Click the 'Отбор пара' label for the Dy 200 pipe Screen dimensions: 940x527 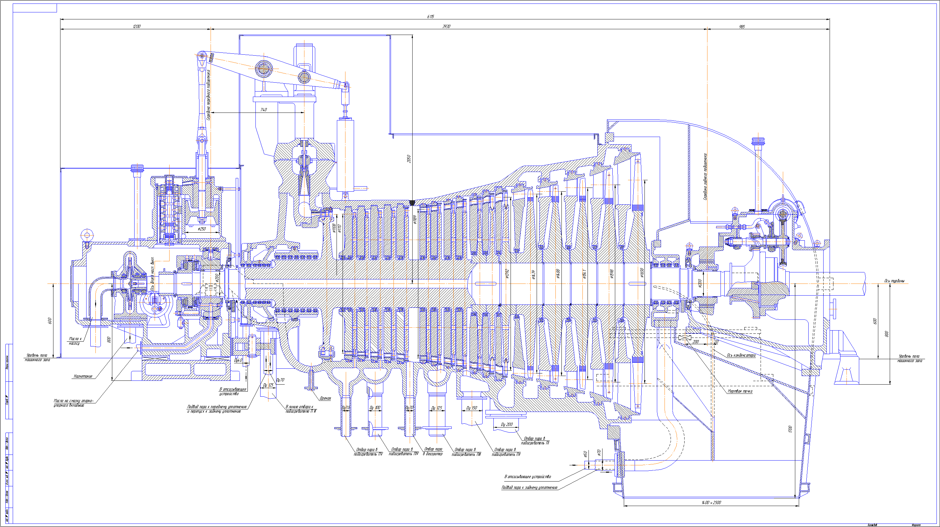point(535,441)
